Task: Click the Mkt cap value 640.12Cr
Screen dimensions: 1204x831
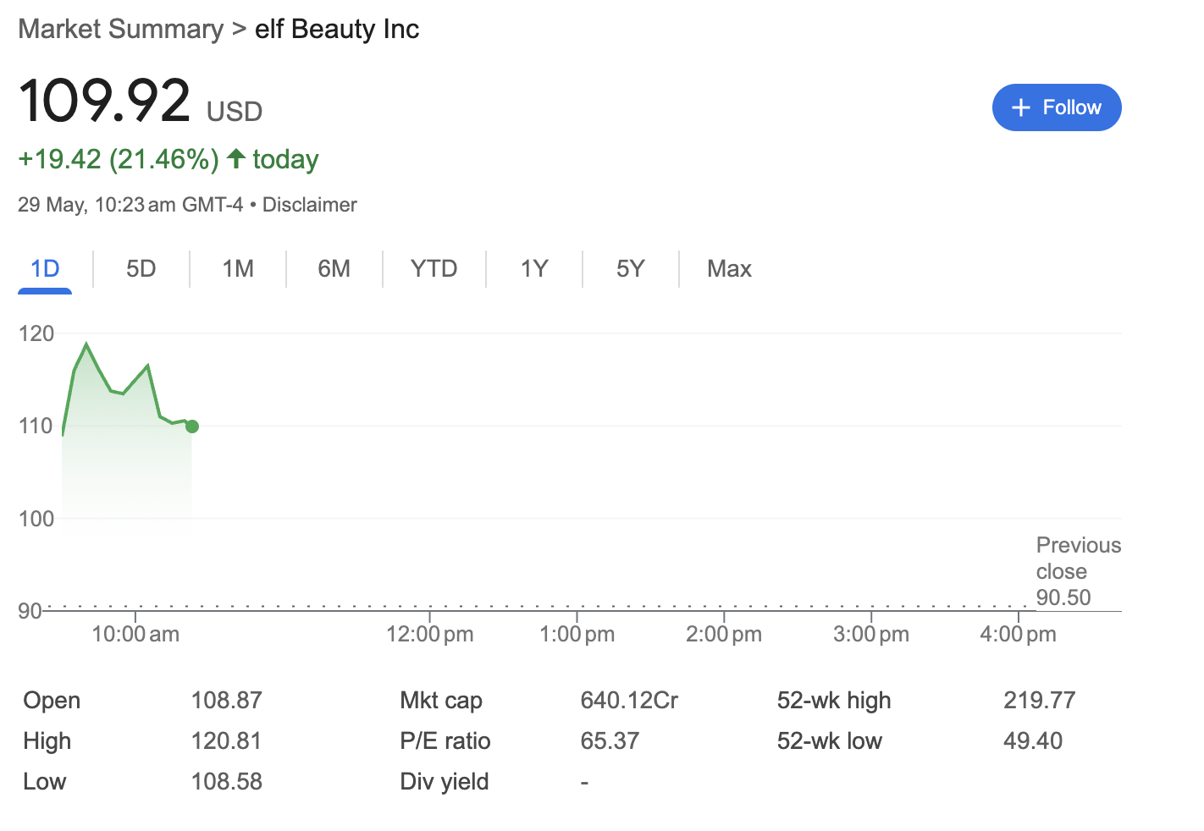Action: click(630, 701)
